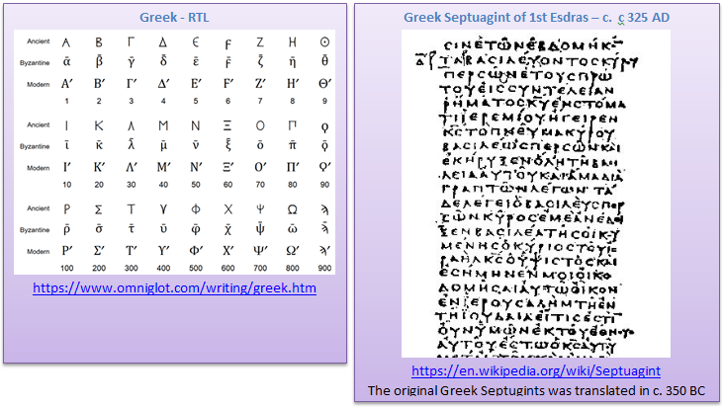This screenshot has height=407, width=723.
Task: Click Ancient letter Ν for value 50
Action: click(196, 125)
